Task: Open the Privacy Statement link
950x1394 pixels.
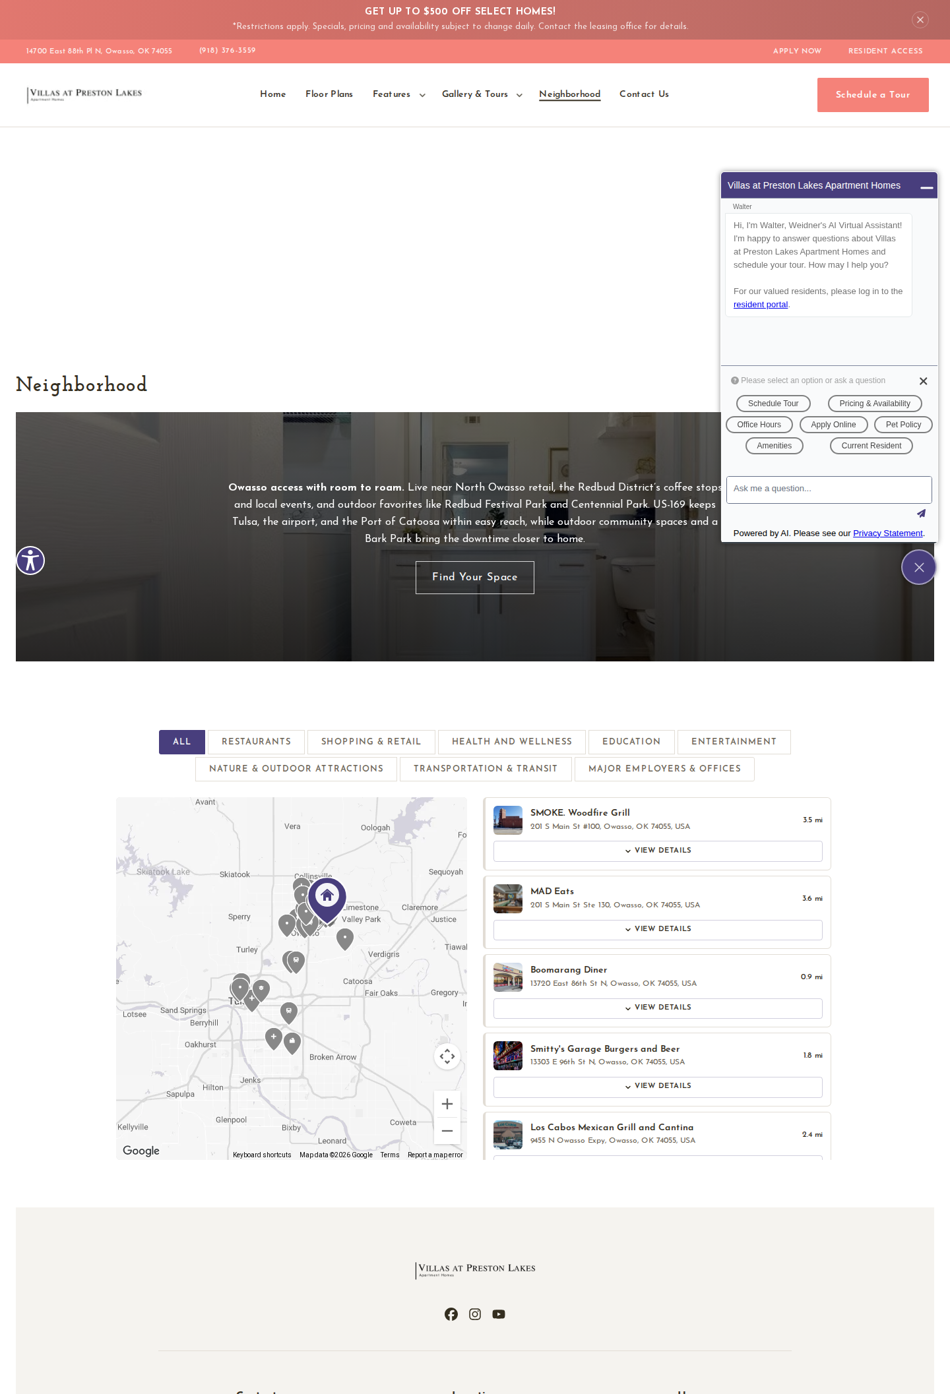Action: tap(888, 533)
